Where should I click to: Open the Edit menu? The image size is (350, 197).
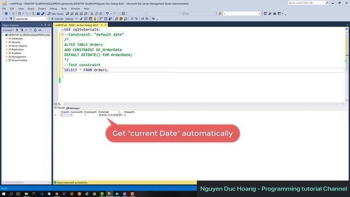pos(12,9)
